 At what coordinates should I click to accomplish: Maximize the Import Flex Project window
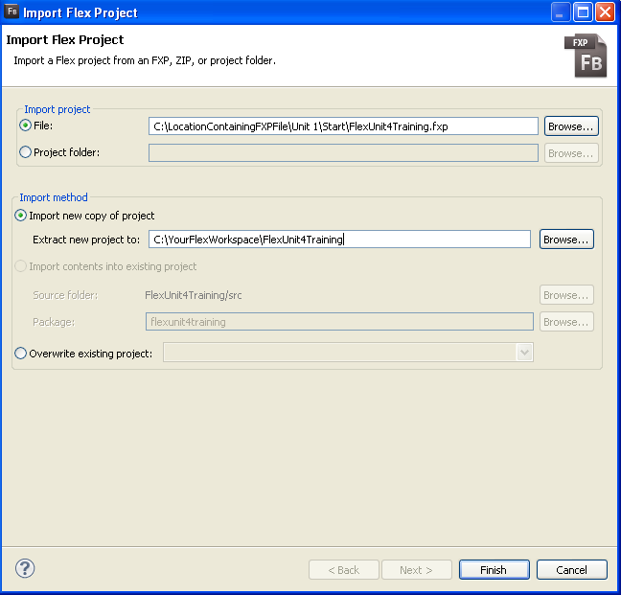click(x=584, y=12)
